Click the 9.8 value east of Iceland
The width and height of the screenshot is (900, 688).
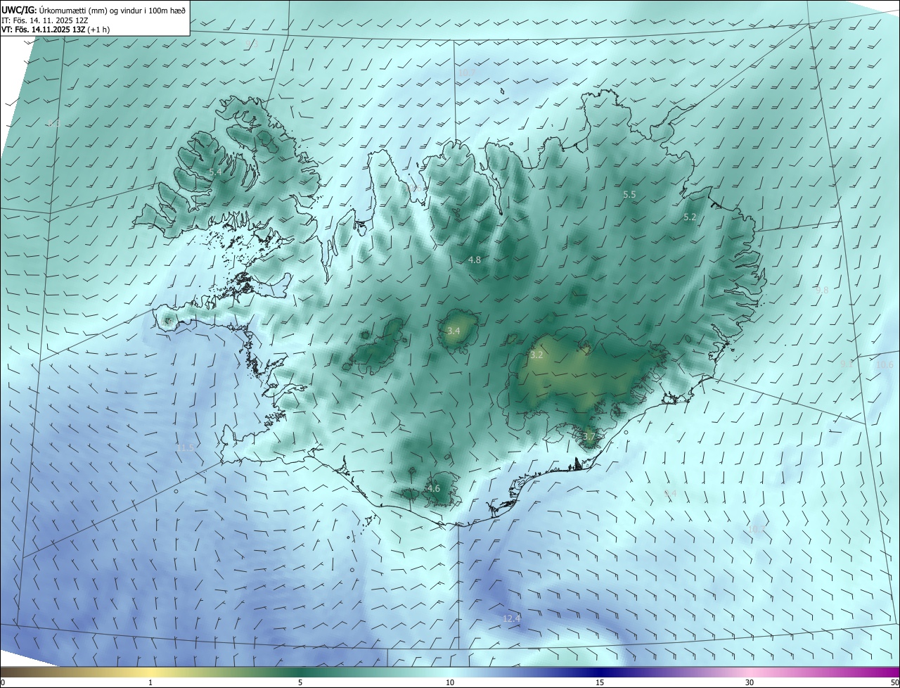click(x=822, y=290)
